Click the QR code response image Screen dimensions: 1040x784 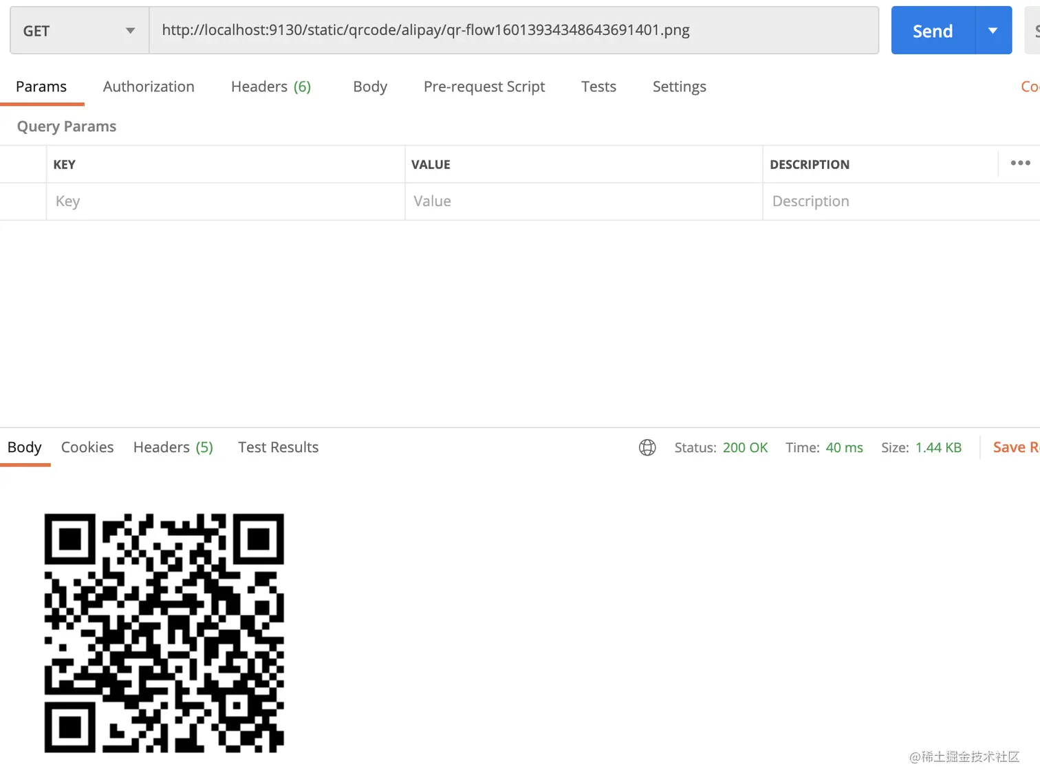click(164, 633)
